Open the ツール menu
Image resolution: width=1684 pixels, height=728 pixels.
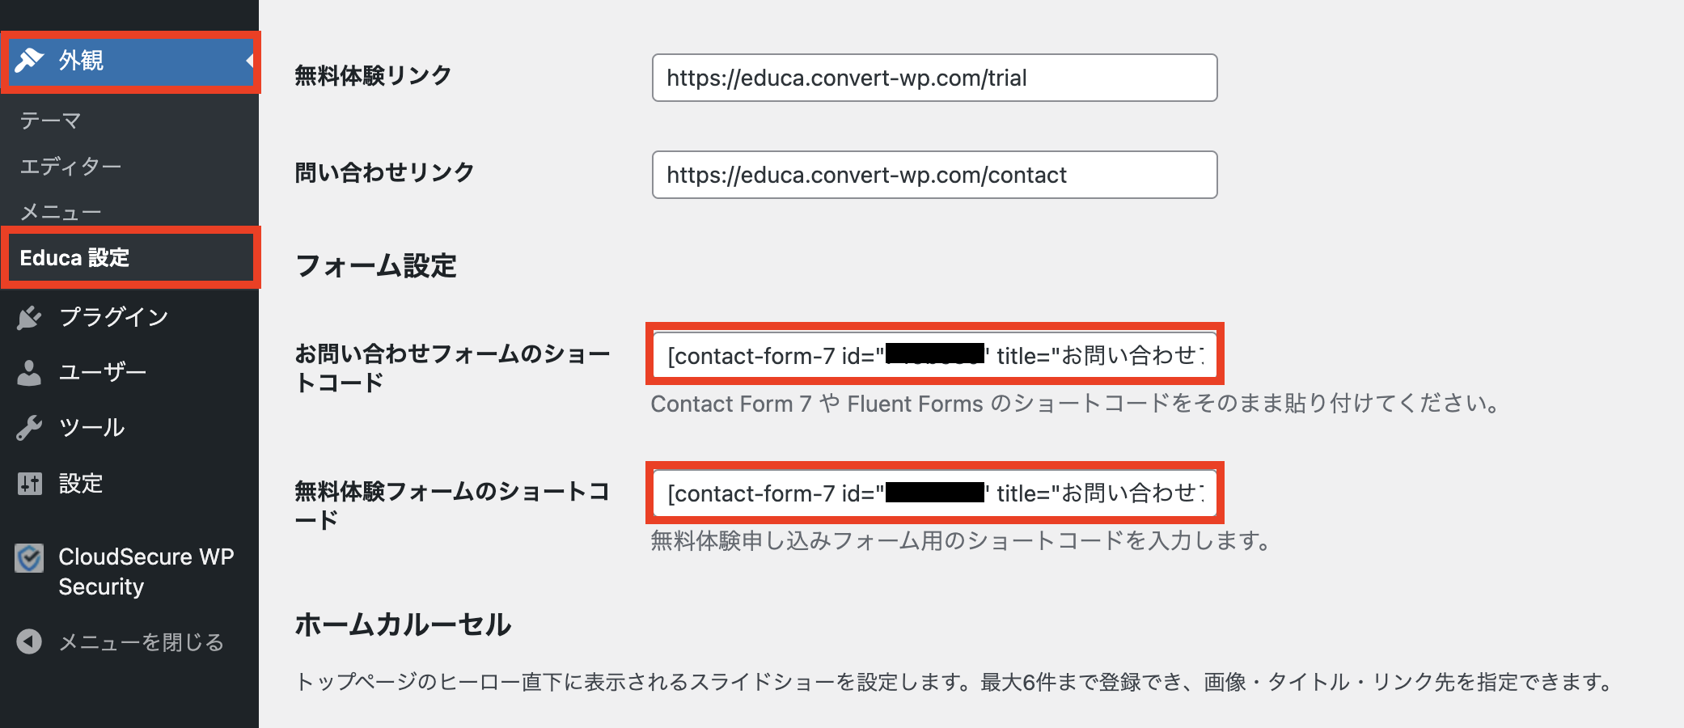point(91,427)
